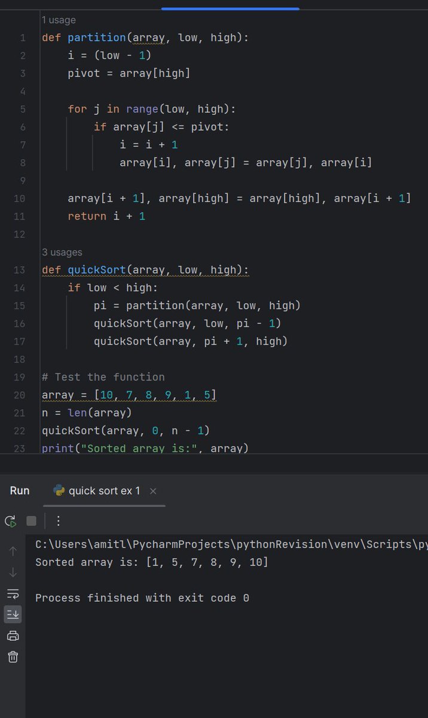Click the 'if low < high:' line

click(113, 288)
